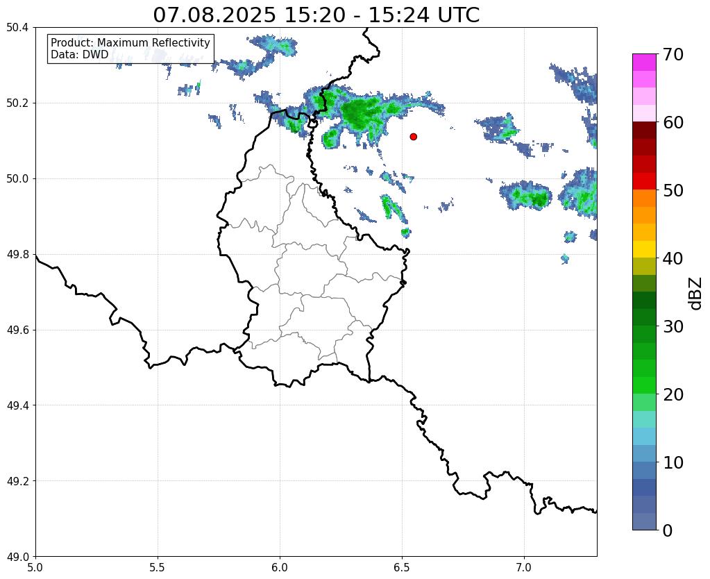Screen dimensions: 710x579
Task: Click the latitude axis label 49.2
Action: click(x=17, y=481)
